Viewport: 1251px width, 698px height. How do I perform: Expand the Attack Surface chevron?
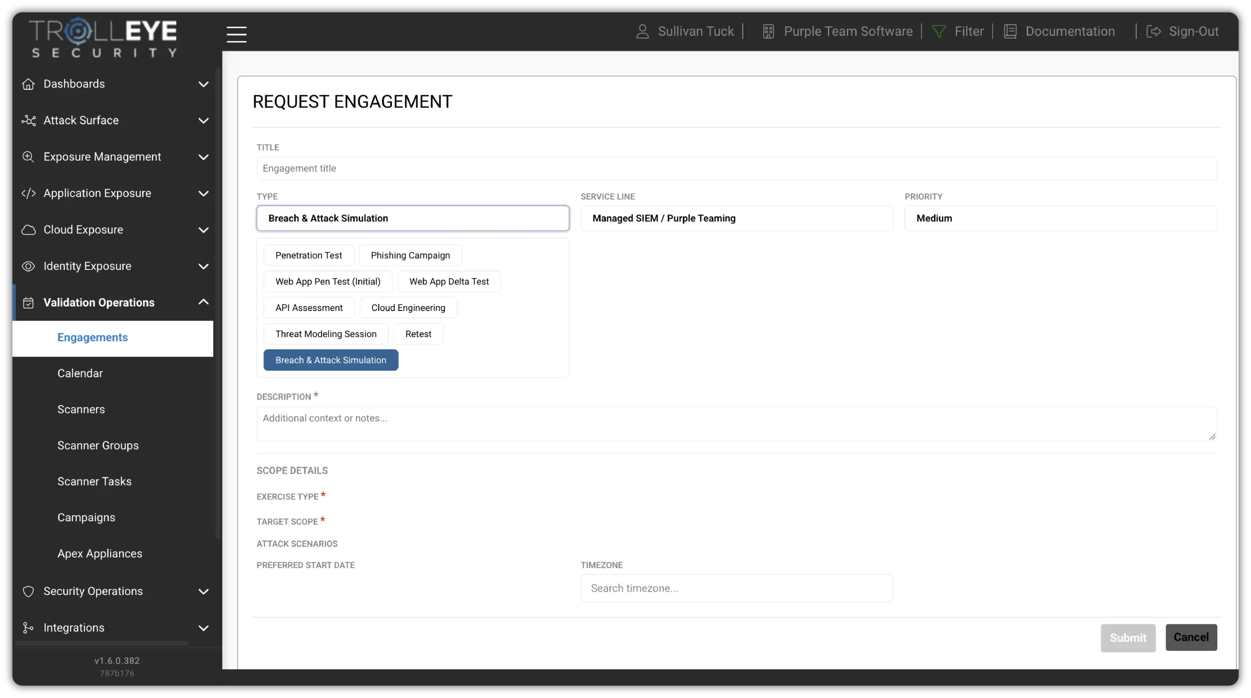203,121
